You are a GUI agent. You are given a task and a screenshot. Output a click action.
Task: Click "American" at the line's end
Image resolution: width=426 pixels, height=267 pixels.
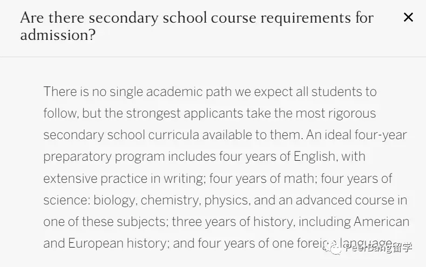381,222
